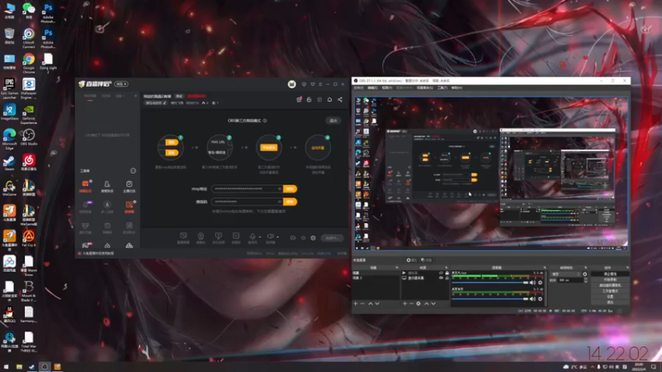Open Edit (编辑) menu in OBS

[372, 88]
